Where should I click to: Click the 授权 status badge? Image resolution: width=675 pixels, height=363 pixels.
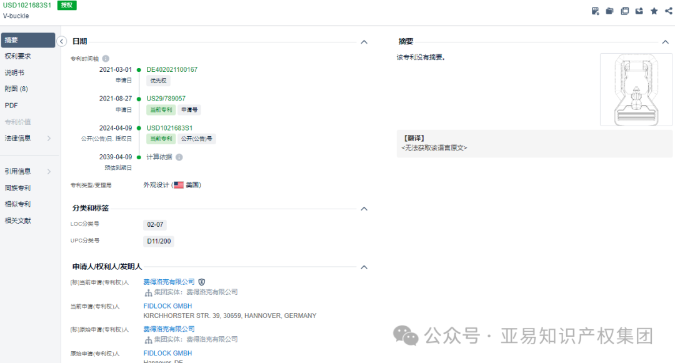(x=66, y=5)
